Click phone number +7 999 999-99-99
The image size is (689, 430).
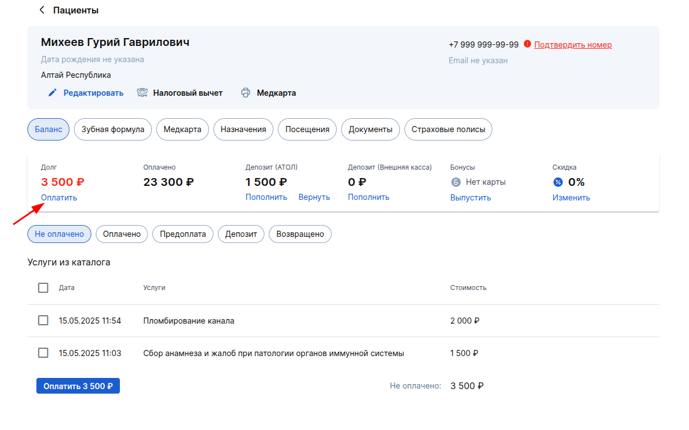click(483, 45)
